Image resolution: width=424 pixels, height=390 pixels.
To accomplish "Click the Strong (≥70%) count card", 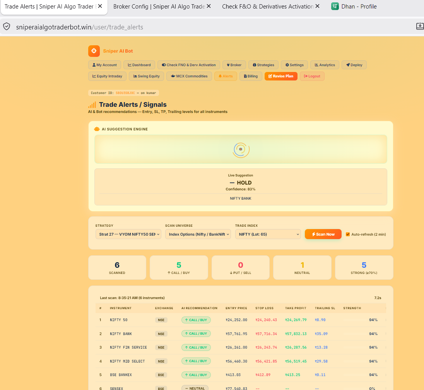I will tap(364, 267).
